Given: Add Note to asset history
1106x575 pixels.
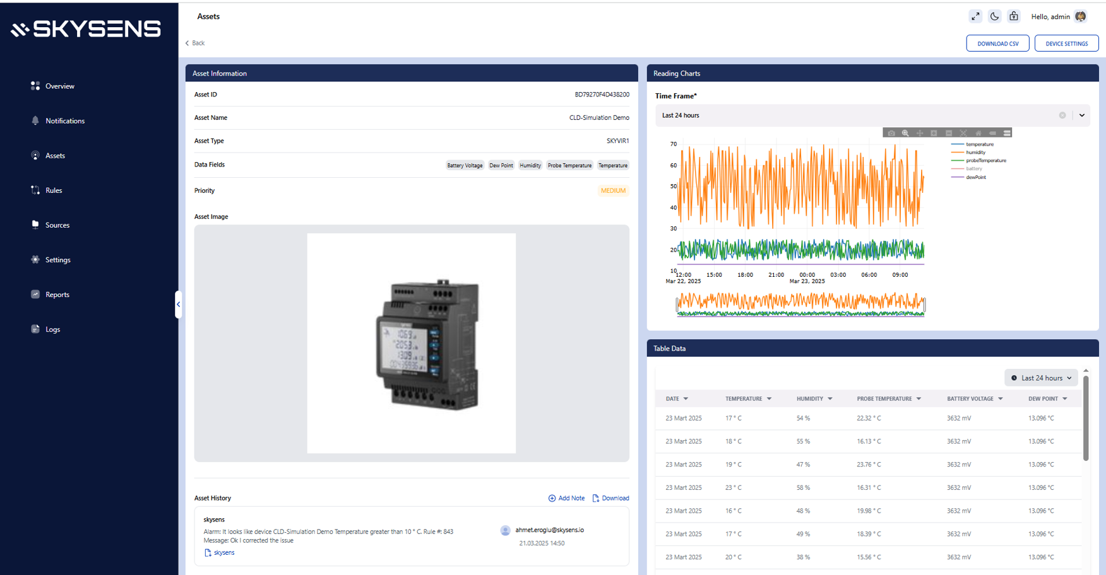Looking at the screenshot, I should coord(566,498).
